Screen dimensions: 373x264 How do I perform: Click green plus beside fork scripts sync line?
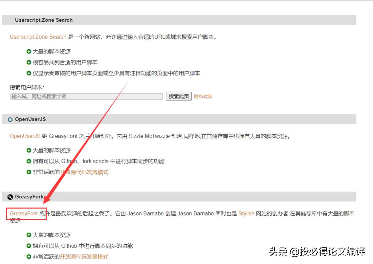click(x=29, y=161)
